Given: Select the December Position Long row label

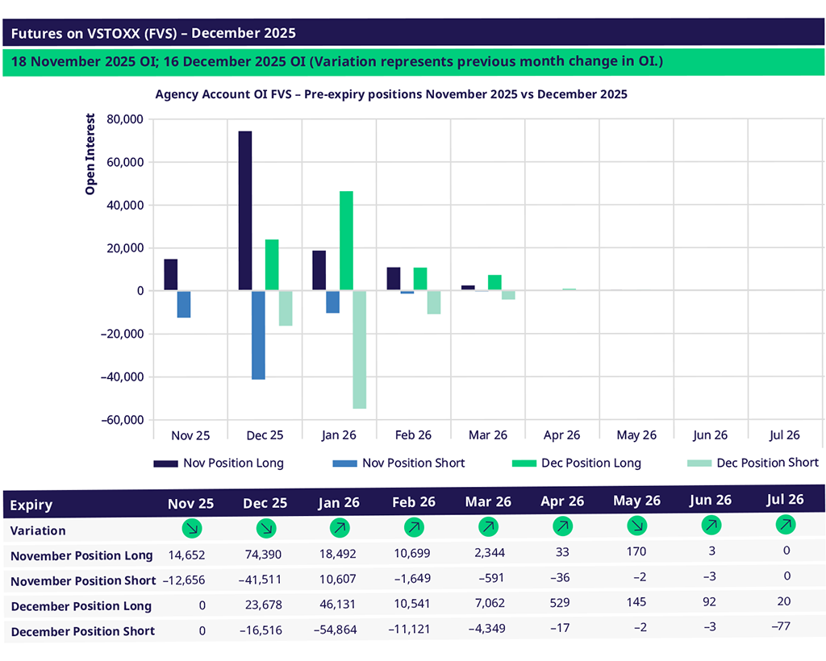Looking at the screenshot, I should (x=81, y=606).
